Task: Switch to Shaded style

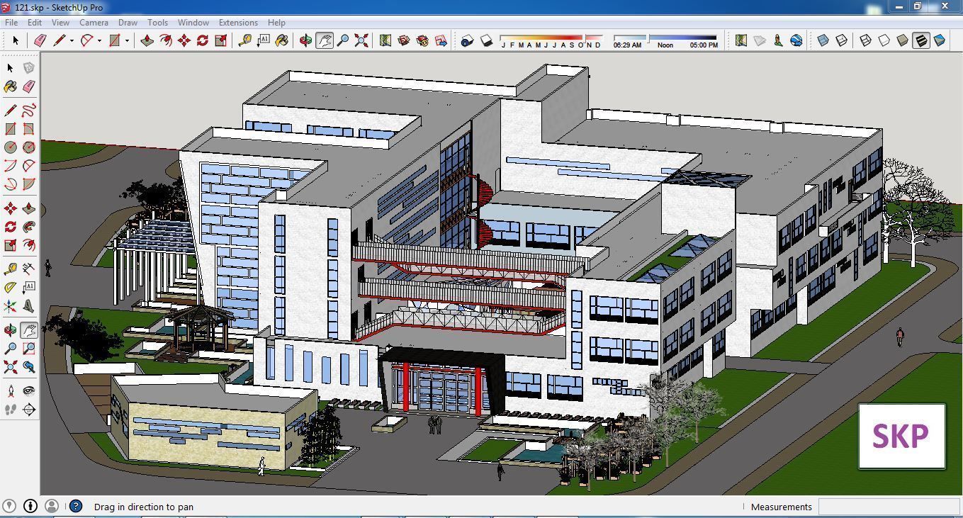Action: (902, 40)
